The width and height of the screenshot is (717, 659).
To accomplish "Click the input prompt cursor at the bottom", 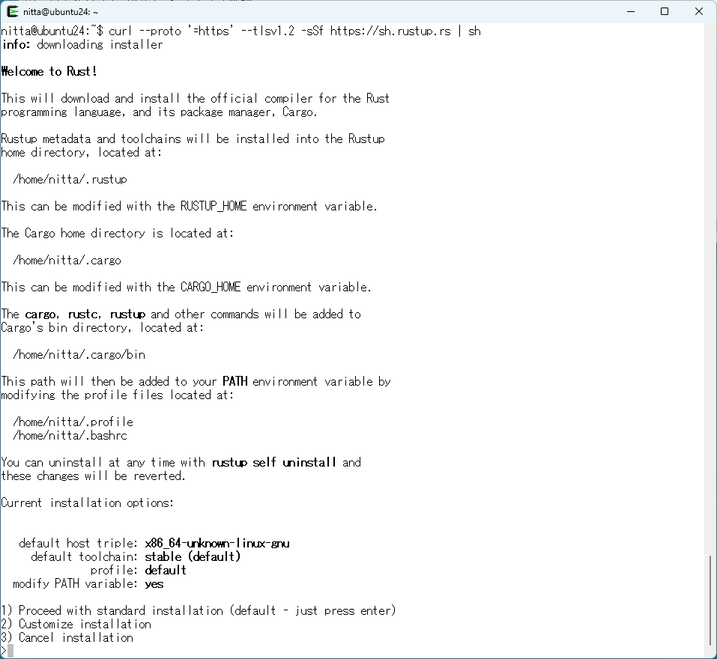I will 10,651.
